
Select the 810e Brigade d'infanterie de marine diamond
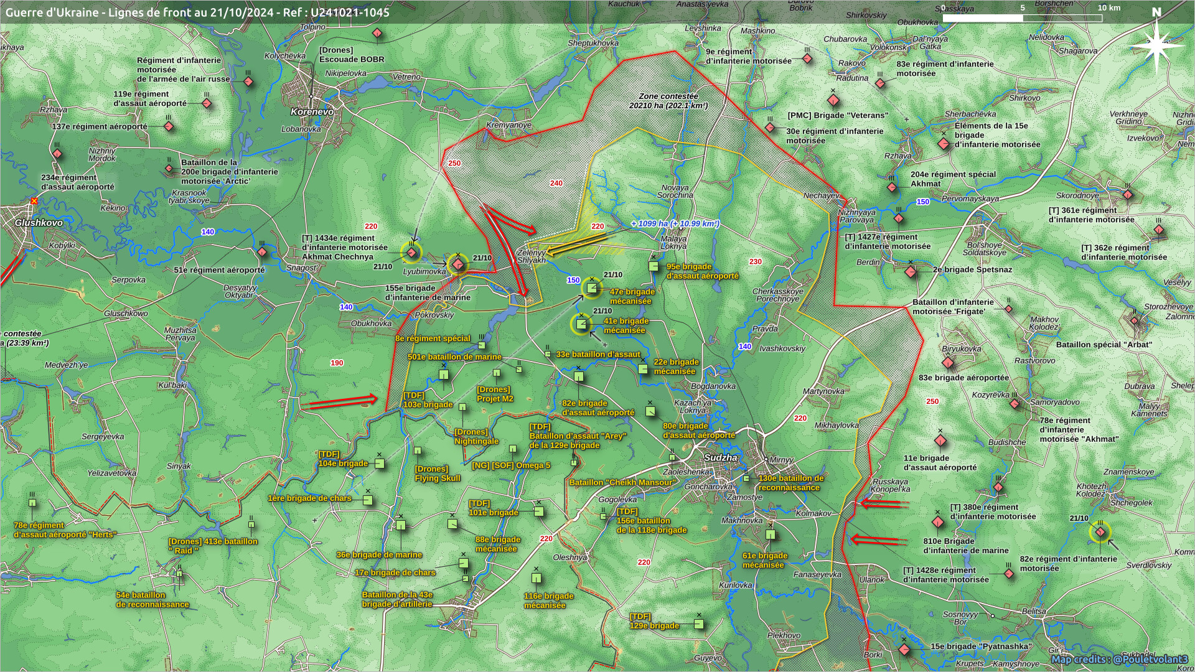pos(938,522)
